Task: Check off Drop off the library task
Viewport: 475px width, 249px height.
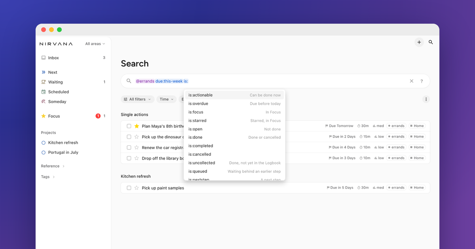Action: pyautogui.click(x=129, y=158)
